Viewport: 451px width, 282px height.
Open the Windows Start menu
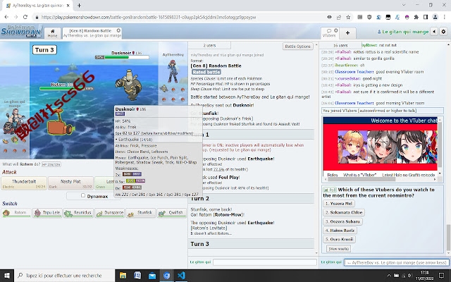tap(7, 276)
